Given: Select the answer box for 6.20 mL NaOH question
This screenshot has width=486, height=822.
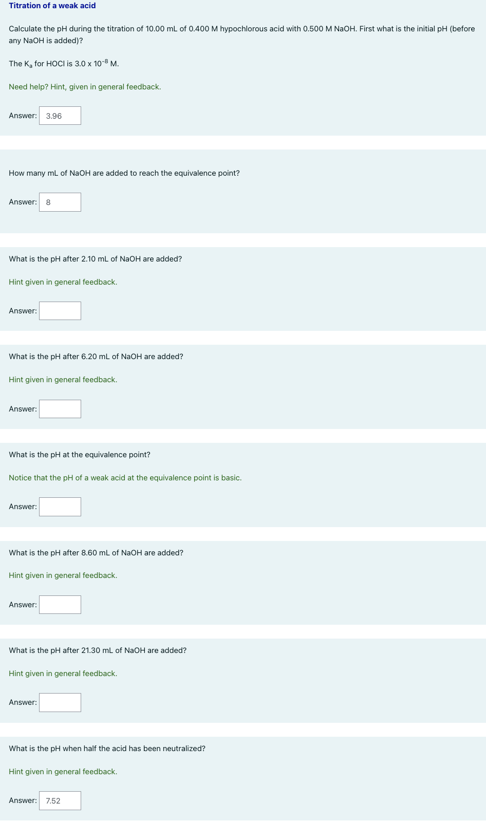Looking at the screenshot, I should tap(60, 409).
